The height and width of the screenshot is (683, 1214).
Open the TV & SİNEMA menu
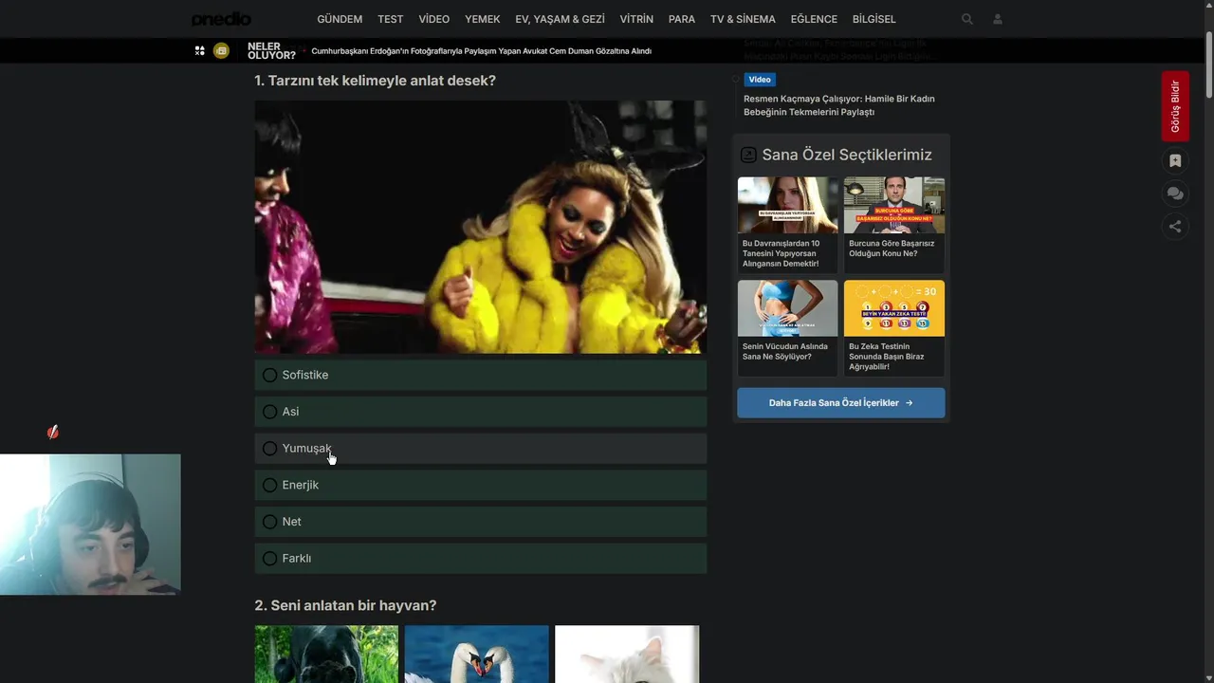[x=743, y=19]
